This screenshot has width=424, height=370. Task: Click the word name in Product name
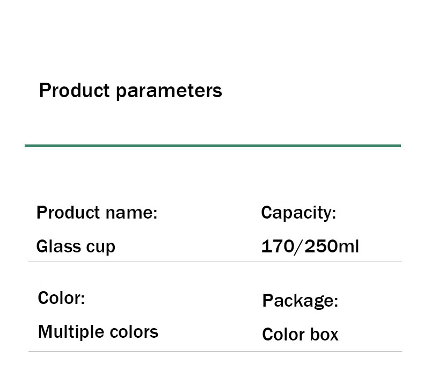click(131, 214)
